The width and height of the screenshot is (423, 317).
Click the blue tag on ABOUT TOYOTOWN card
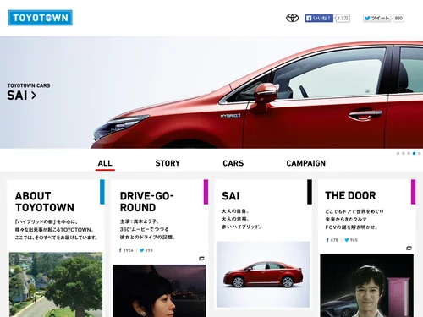click(102, 192)
